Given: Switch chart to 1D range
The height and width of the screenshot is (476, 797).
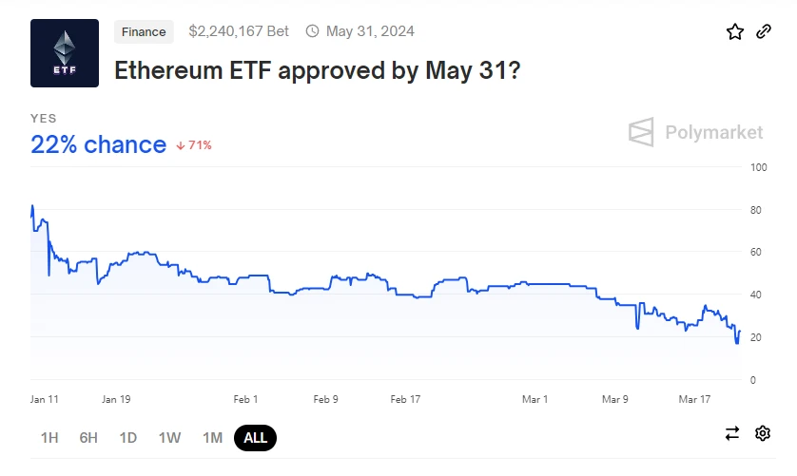Looking at the screenshot, I should pyautogui.click(x=128, y=437).
